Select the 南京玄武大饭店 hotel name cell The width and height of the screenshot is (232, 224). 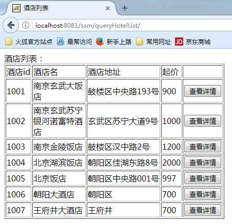coord(59,91)
